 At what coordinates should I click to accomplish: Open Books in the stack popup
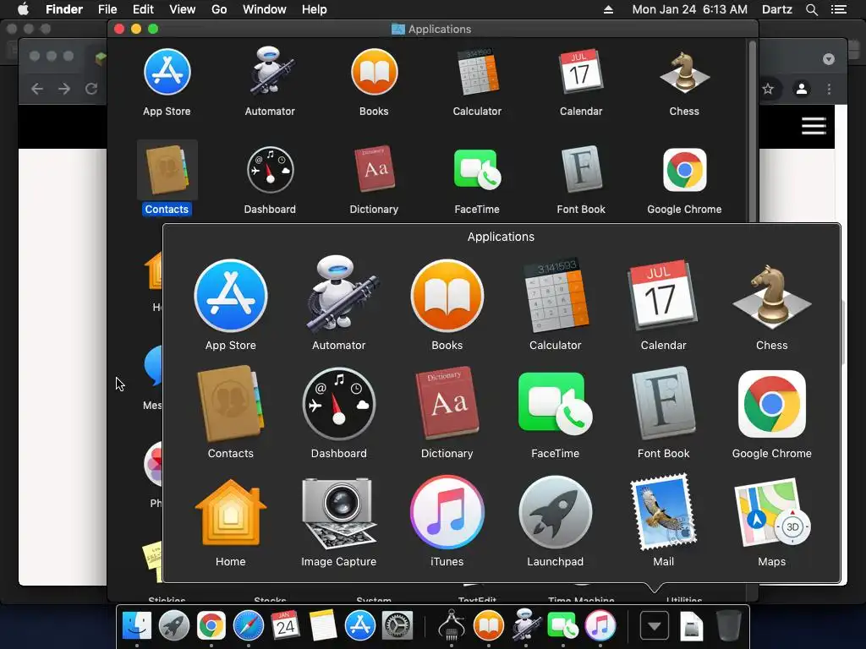click(447, 296)
